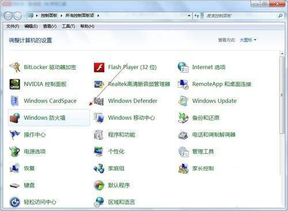The width and height of the screenshot is (288, 211).
Task: Click the search magnifier icon
Action: point(281,16)
